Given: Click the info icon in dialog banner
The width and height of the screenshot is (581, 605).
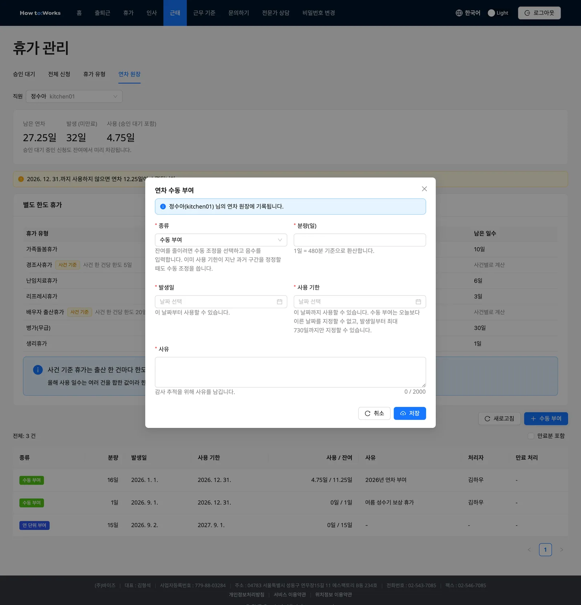Looking at the screenshot, I should pos(163,207).
